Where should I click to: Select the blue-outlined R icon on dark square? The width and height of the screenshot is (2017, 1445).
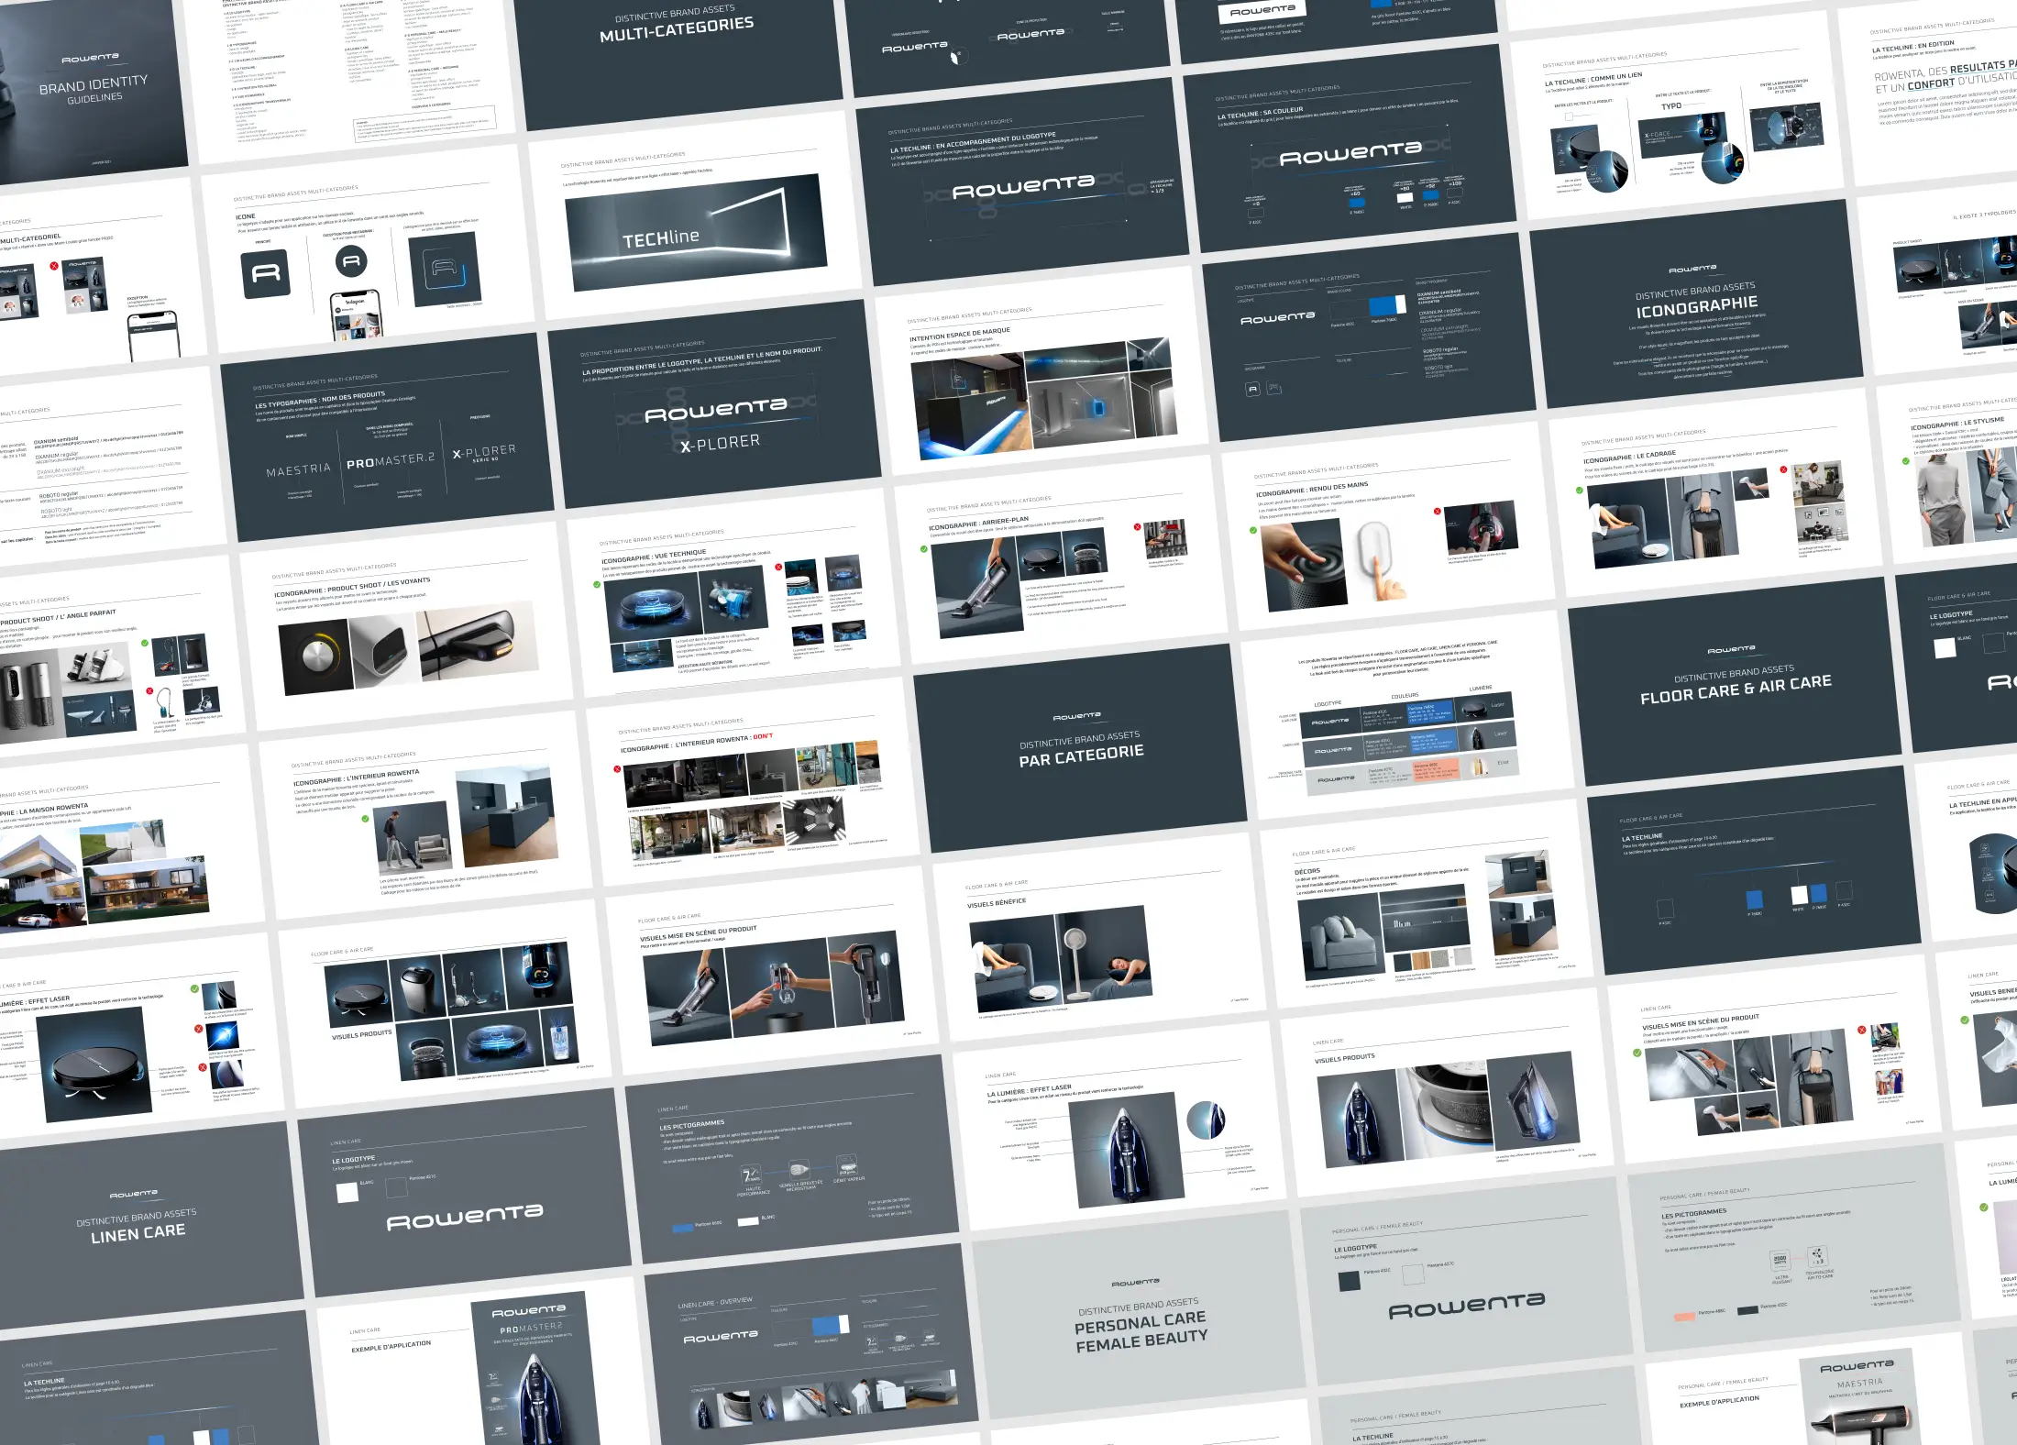coord(446,270)
